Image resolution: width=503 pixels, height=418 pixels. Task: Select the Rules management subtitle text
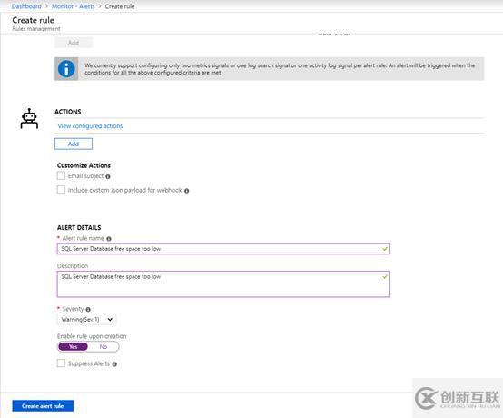click(x=36, y=28)
